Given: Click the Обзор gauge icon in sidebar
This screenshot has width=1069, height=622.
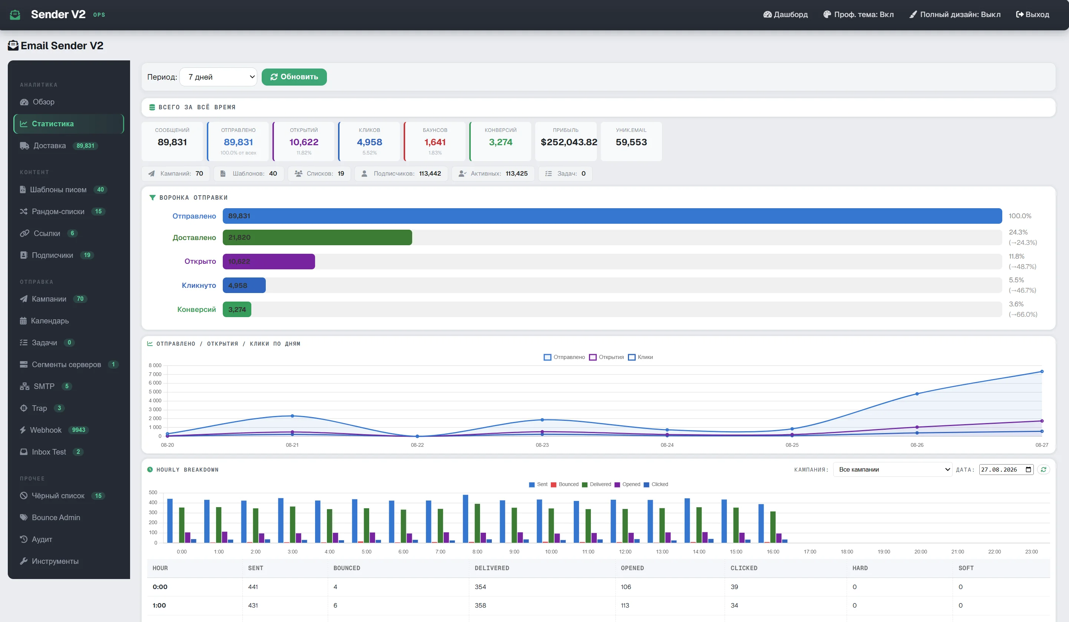Looking at the screenshot, I should pos(24,102).
